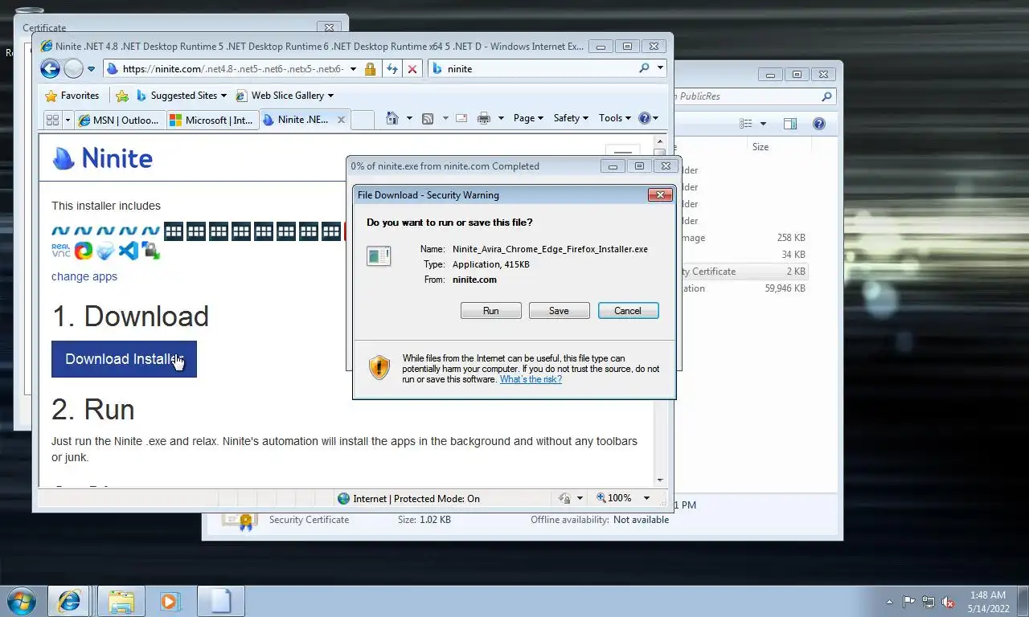Select the Ninite .NET tab
Image resolution: width=1029 pixels, height=617 pixels.
pyautogui.click(x=297, y=120)
